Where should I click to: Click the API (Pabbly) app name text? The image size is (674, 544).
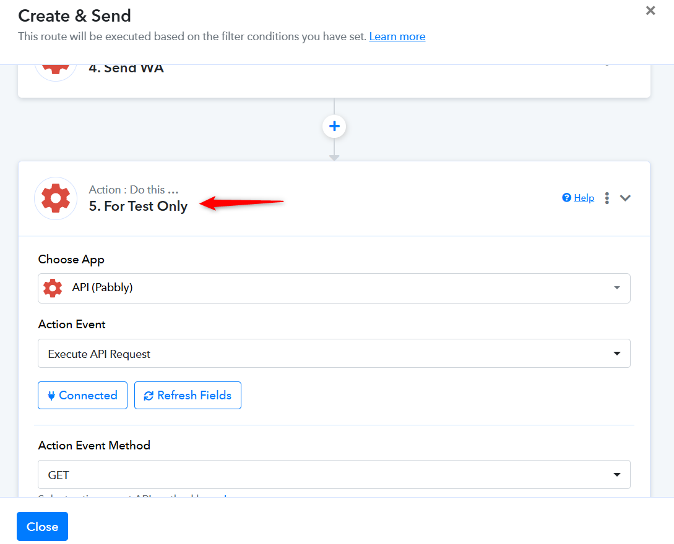pos(102,287)
